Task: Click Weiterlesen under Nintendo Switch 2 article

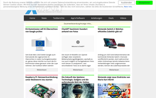Action: click(x=114, y=70)
